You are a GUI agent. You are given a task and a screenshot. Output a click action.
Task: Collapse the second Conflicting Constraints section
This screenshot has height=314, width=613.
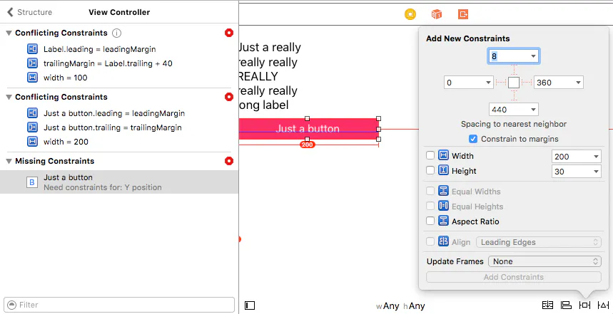9,97
